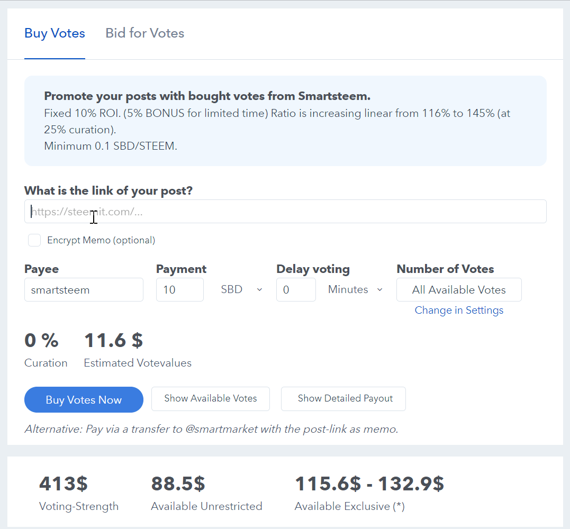Click the Delay voting number field
Viewport: 570px width, 529px height.
pyautogui.click(x=295, y=290)
